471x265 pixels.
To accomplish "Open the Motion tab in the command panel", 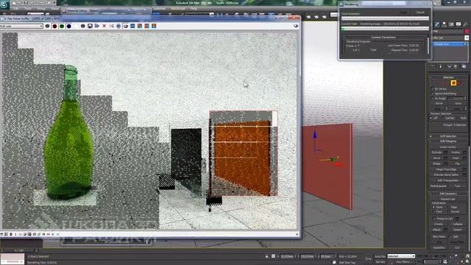I will pos(451,24).
